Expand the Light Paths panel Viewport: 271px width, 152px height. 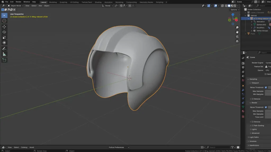click(x=254, y=137)
